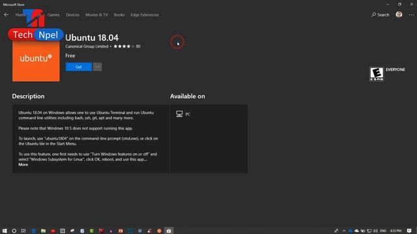Click the network tray icon

369,231
